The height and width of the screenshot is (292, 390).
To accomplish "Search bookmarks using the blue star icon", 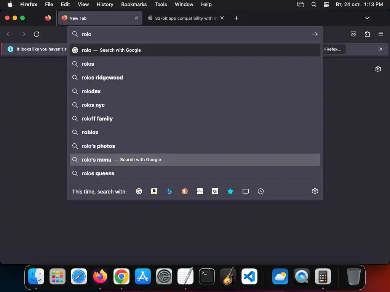I will 230,191.
